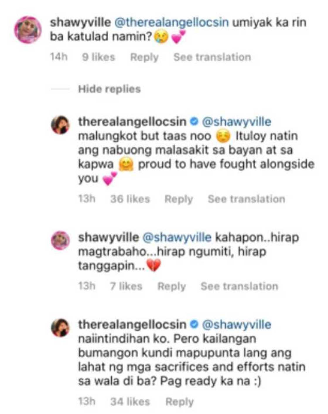This screenshot has width=328, height=414.
Task: Open @shawyville mention in last reply
Action: click(237, 325)
